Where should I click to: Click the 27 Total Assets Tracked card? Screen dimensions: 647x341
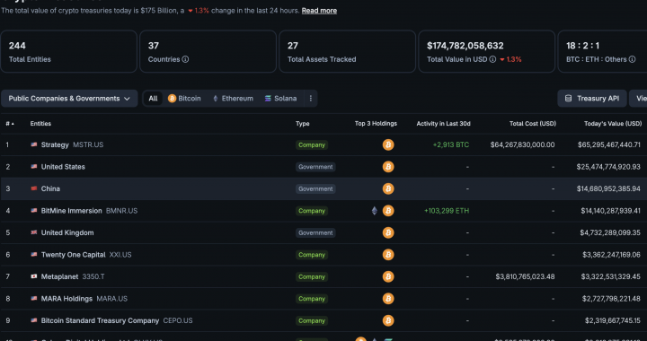pyautogui.click(x=348, y=51)
